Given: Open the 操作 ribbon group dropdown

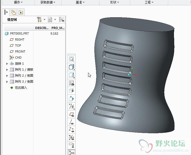Looking at the screenshot, I should [18, 2].
